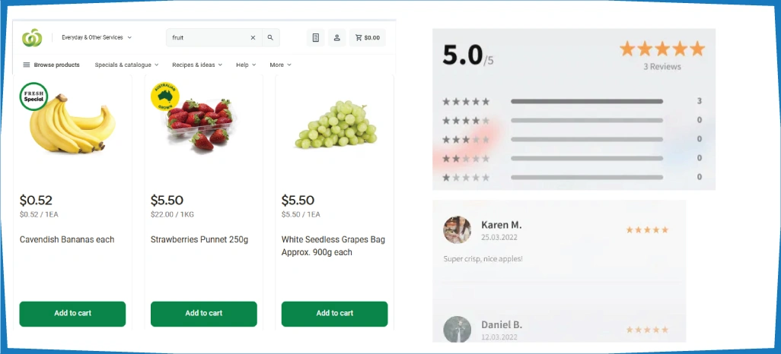The width and height of the screenshot is (781, 354).
Task: Expand the Specials & catalogue menu
Action: 126,65
